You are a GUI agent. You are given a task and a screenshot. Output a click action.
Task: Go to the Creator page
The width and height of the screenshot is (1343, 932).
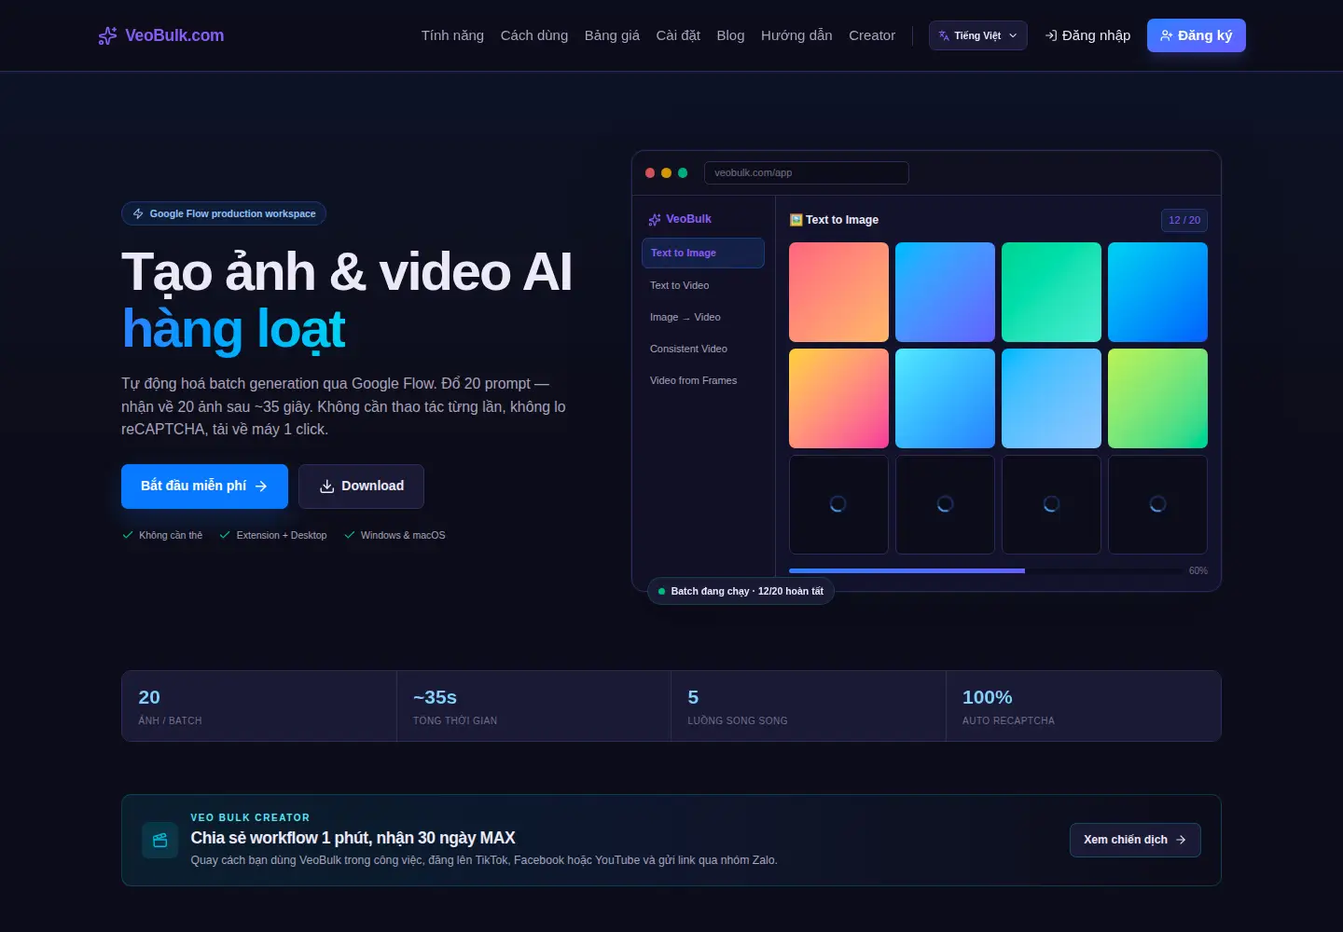[872, 35]
